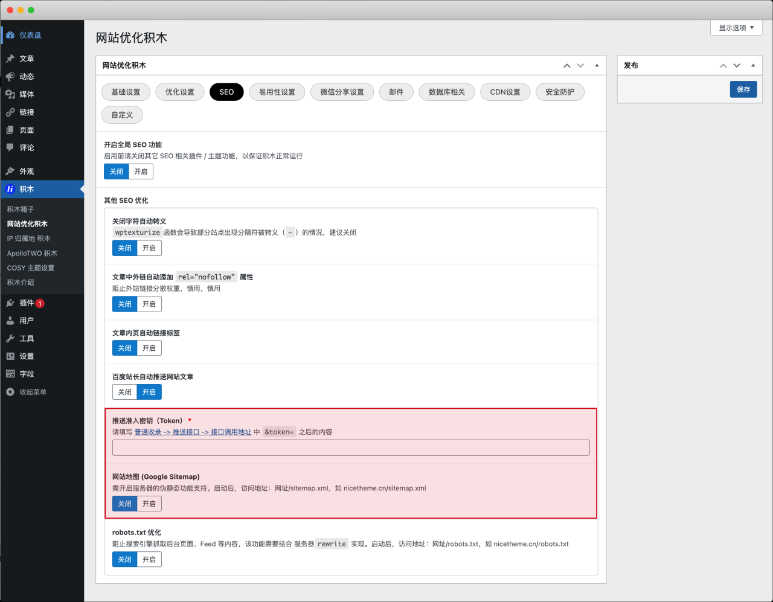Collapse the 网站优化积木 panel triangle

(596, 65)
